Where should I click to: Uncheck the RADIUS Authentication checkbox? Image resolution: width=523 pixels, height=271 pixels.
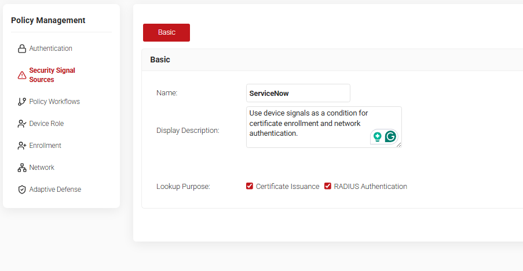pyautogui.click(x=328, y=186)
